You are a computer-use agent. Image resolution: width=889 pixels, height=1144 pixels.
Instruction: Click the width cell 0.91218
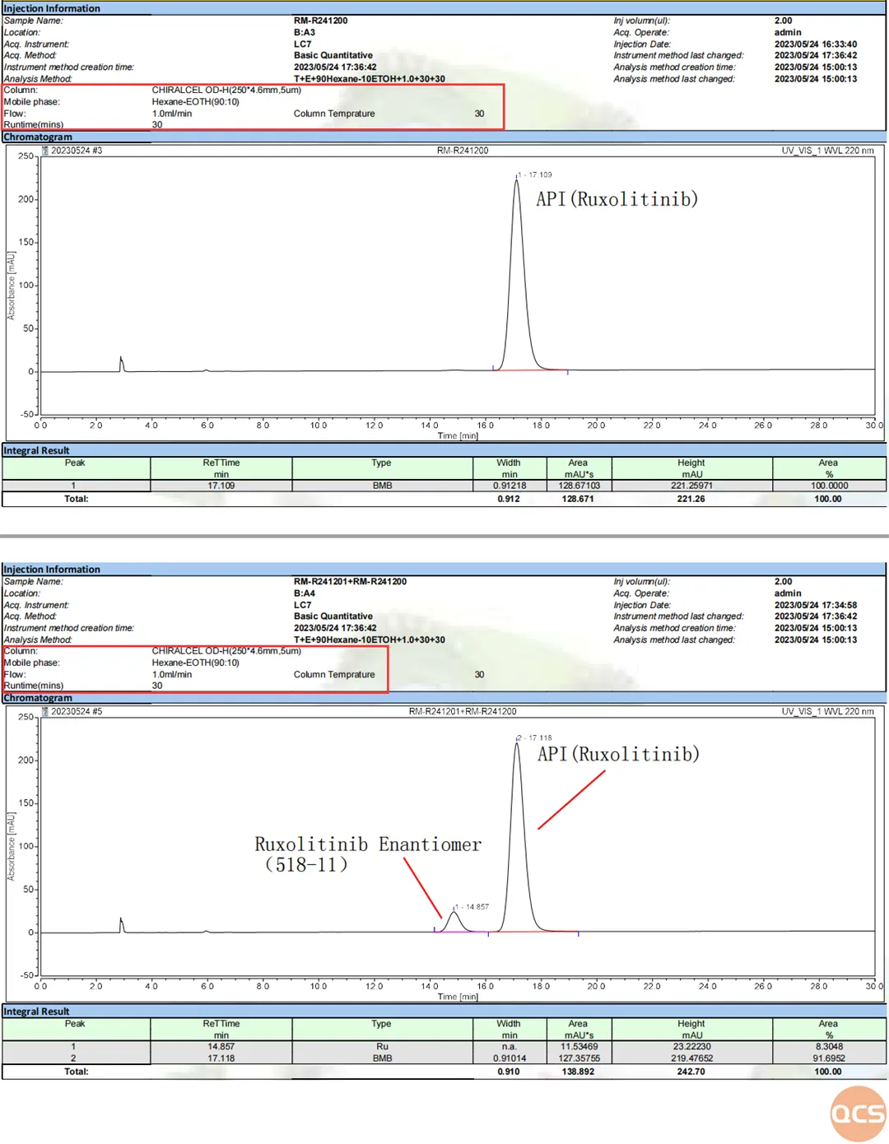click(x=510, y=486)
